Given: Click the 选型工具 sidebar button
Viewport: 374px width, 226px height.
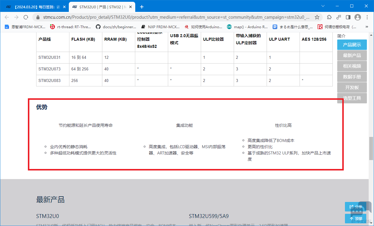Looking at the screenshot, I should (352, 98).
